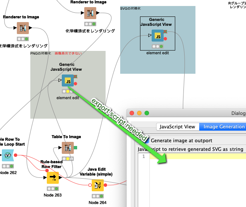The height and width of the screenshot is (207, 246).
Task: Click status traffic light under Node 264 icon
Action: 98,196
